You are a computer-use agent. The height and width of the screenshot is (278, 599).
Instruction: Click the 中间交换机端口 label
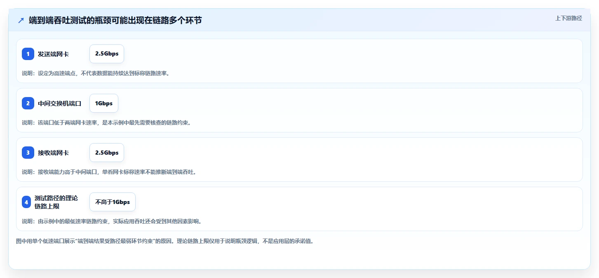(60, 103)
